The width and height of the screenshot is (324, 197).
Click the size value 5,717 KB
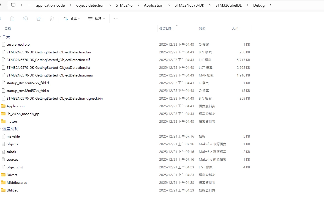click(243, 60)
